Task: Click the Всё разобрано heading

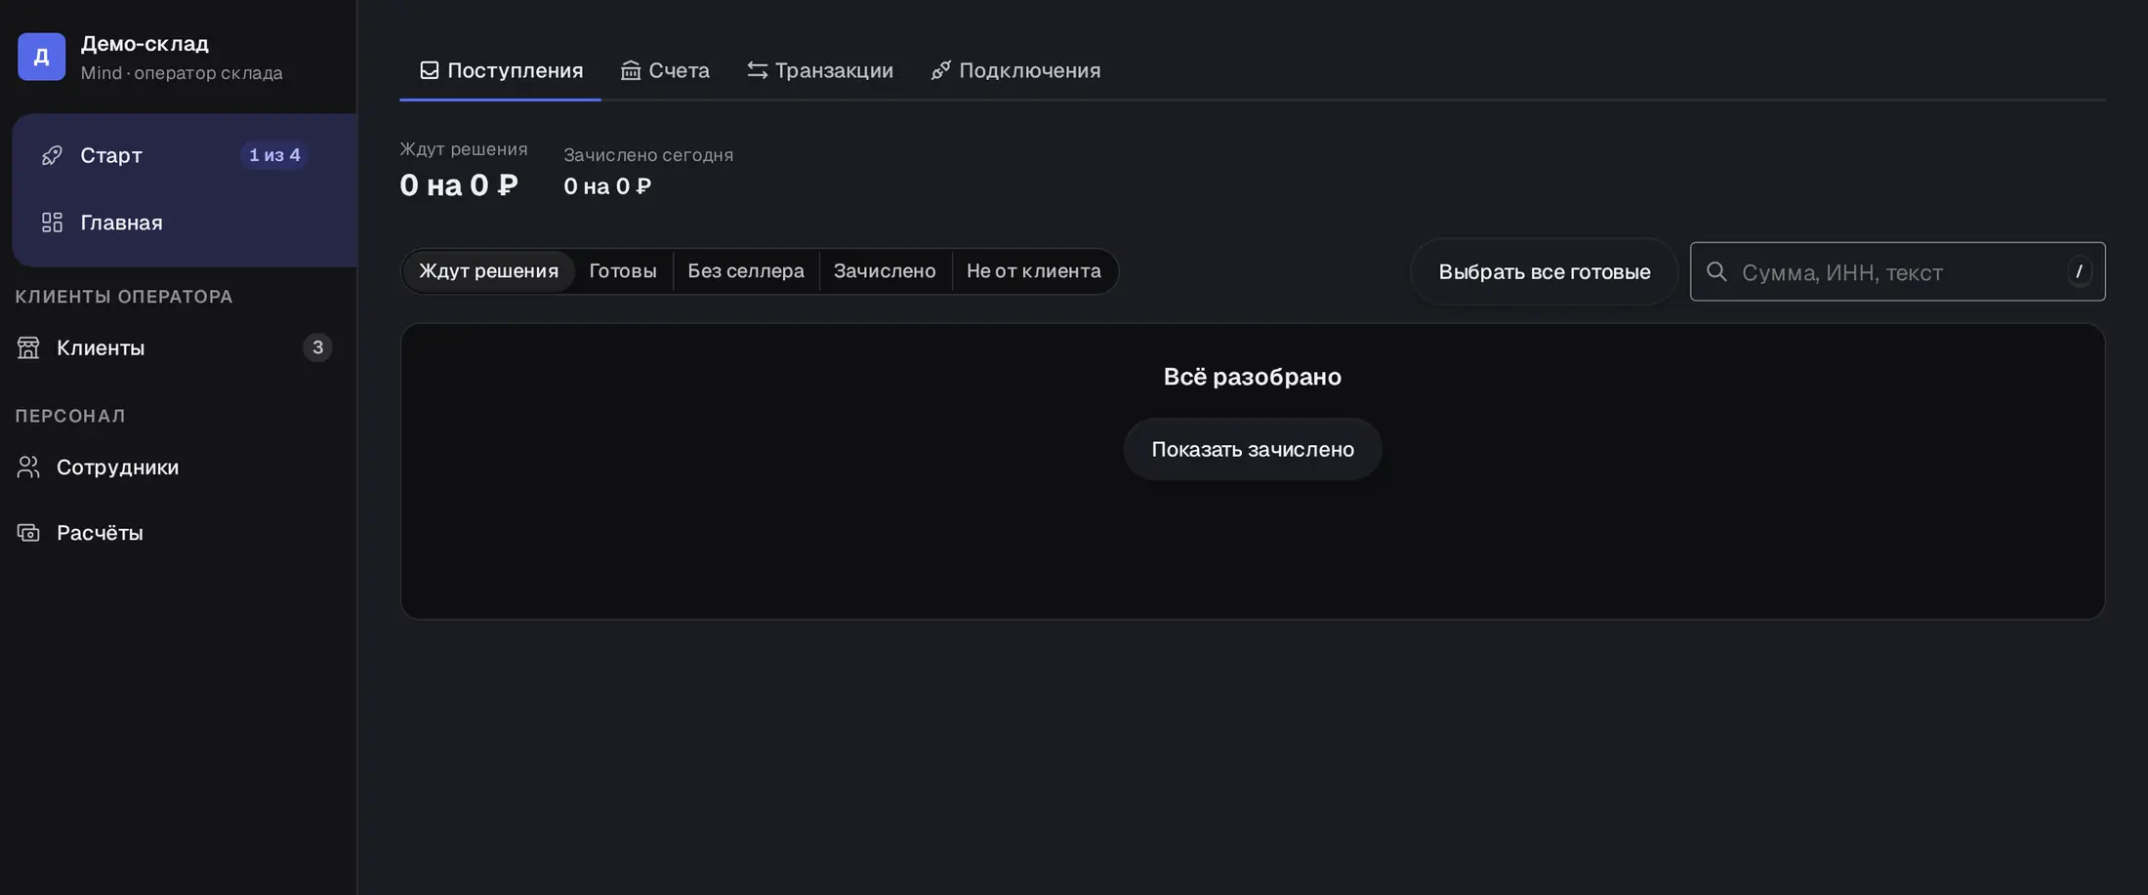Action: (x=1253, y=377)
